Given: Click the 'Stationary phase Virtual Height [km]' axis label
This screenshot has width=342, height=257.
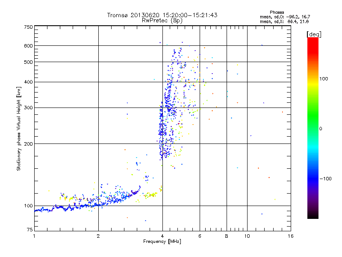Looking at the screenshot, I should 19,129.
